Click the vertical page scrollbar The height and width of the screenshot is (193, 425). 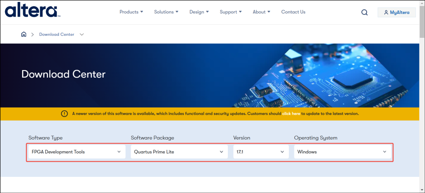pos(422,96)
